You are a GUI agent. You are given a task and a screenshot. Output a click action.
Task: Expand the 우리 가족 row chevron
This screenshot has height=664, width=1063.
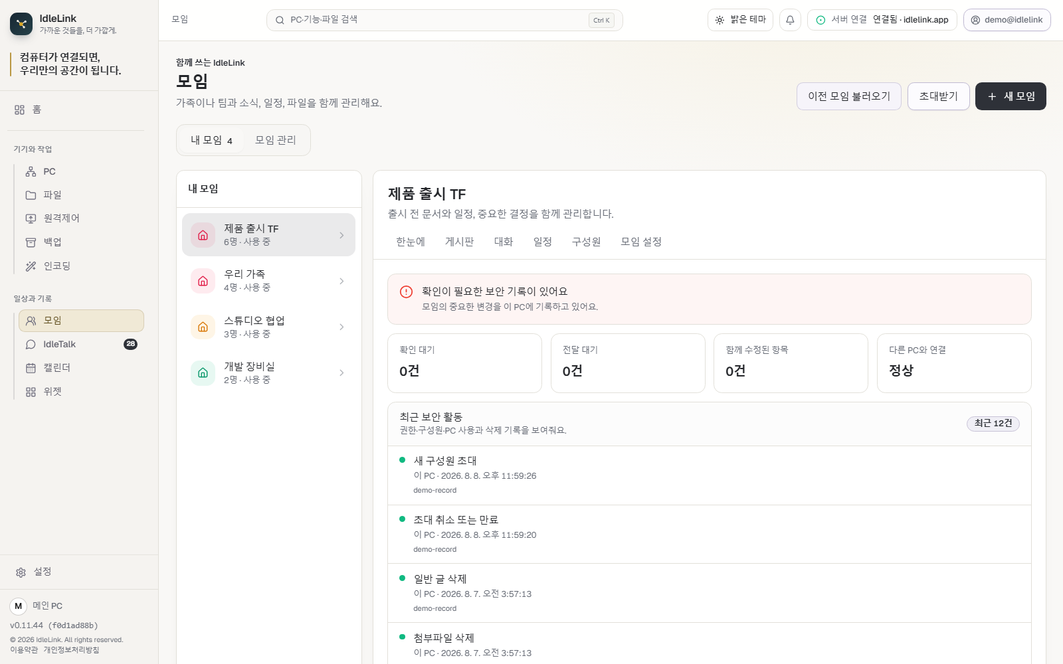click(341, 281)
